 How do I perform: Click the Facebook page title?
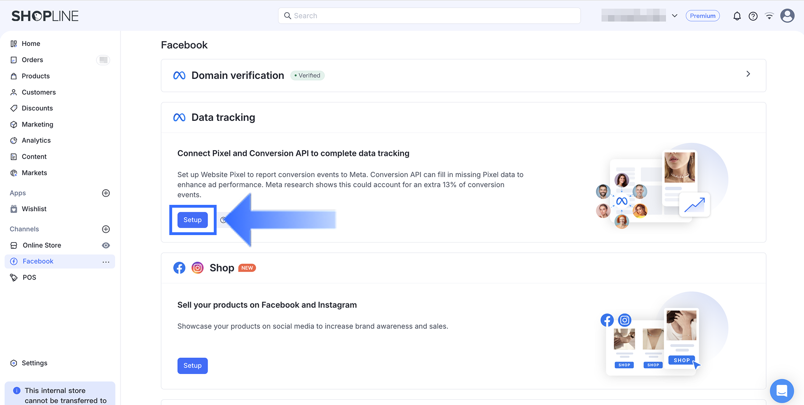pyautogui.click(x=184, y=45)
